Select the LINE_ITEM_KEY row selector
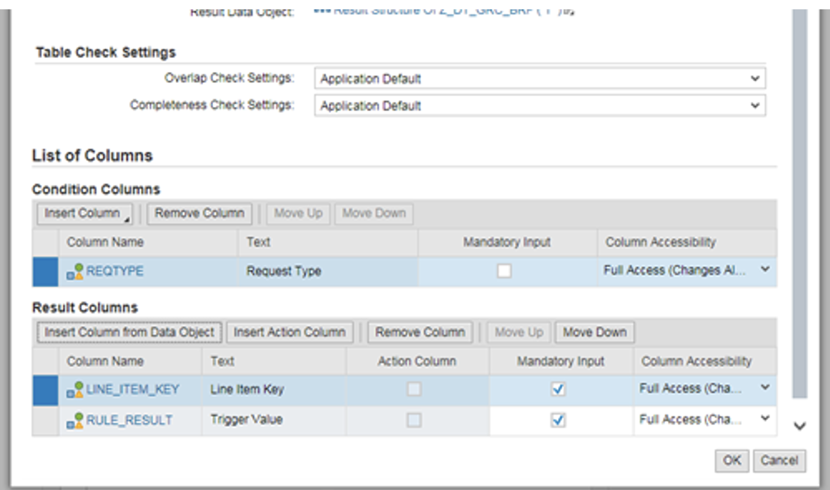 point(45,390)
